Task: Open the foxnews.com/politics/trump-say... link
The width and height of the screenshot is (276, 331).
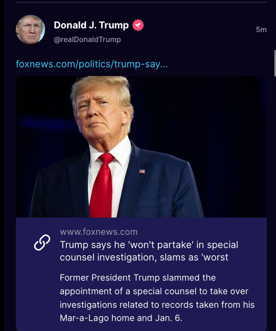Action: [x=91, y=64]
